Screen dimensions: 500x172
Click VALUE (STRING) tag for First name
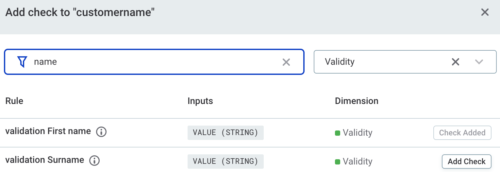pyautogui.click(x=225, y=133)
